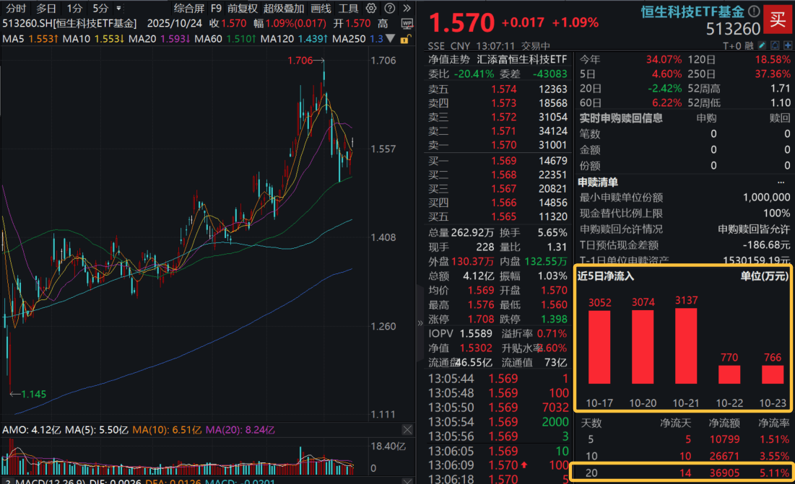Image resolution: width=795 pixels, height=484 pixels.
Task: Click the bell alert icon
Action: (x=773, y=45)
